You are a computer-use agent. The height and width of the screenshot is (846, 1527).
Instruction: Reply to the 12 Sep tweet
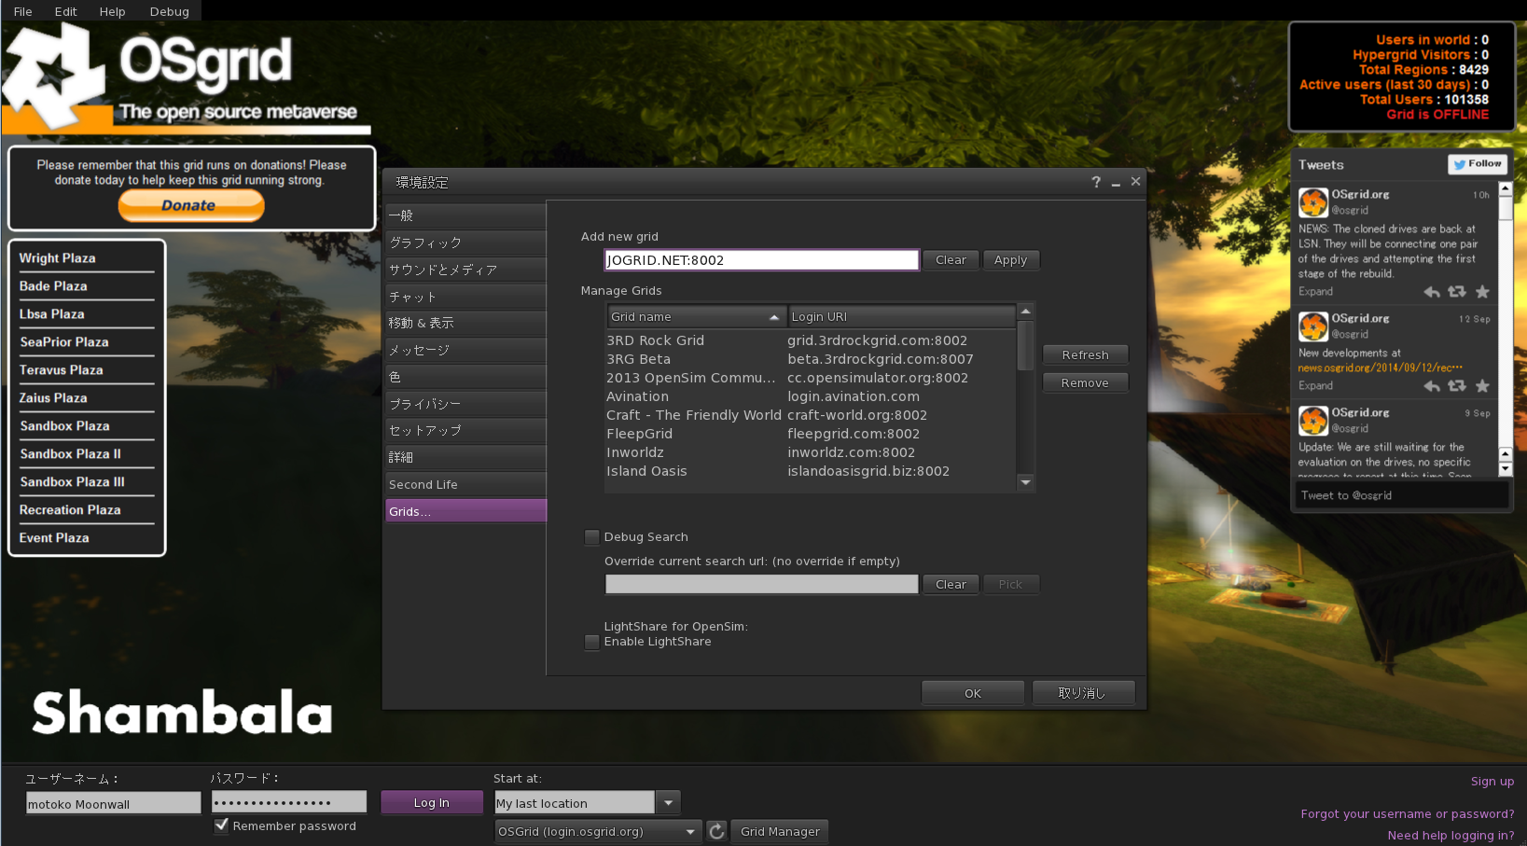click(1432, 386)
